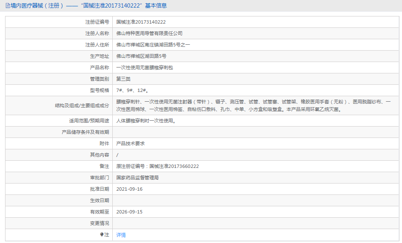Click the bulb icon beside 注 label
Image resolution: width=402 pixels, height=243 pixels.
coord(101,235)
